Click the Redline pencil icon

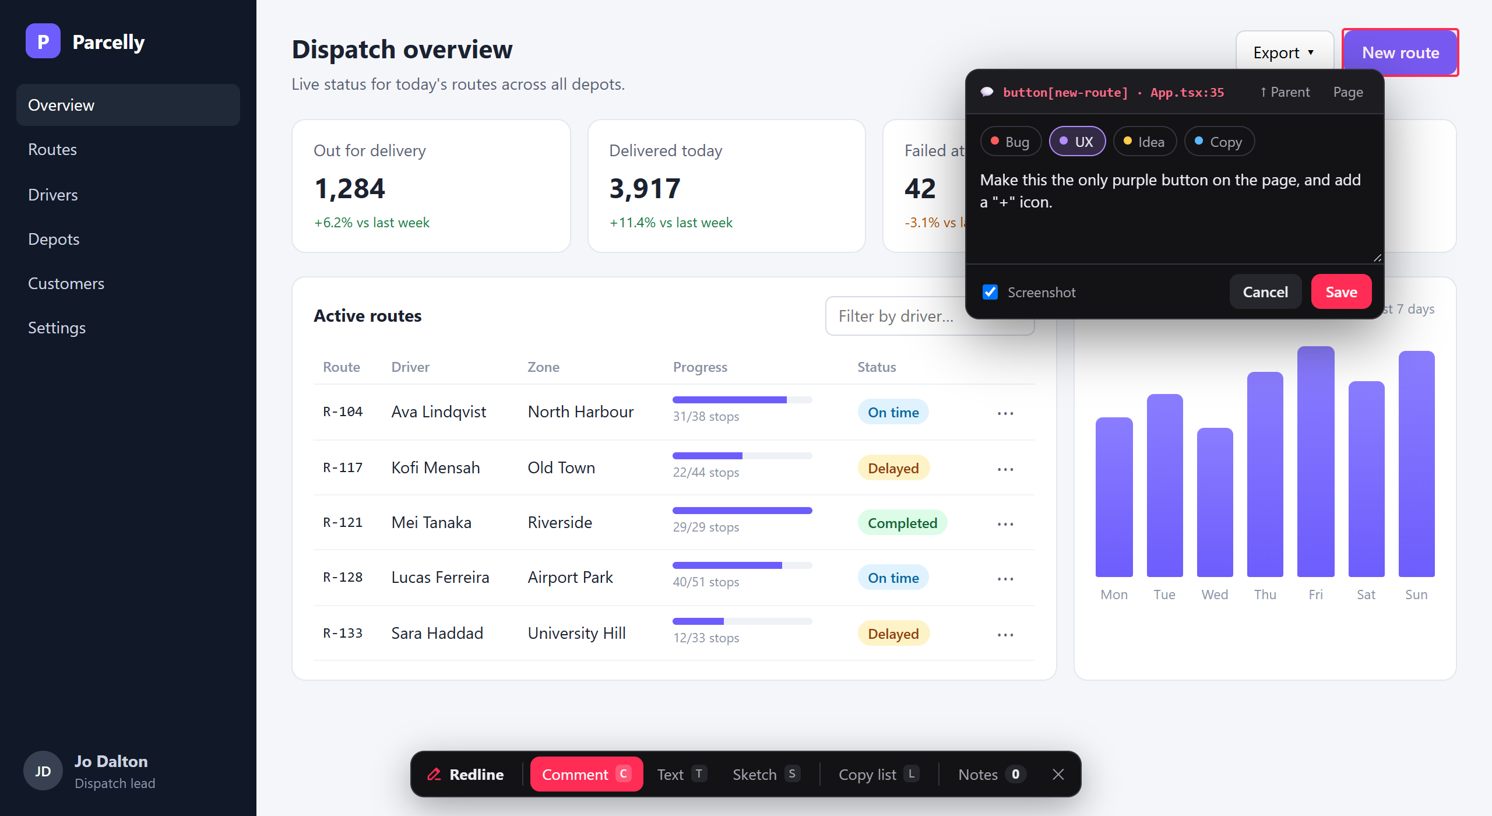[x=434, y=774]
